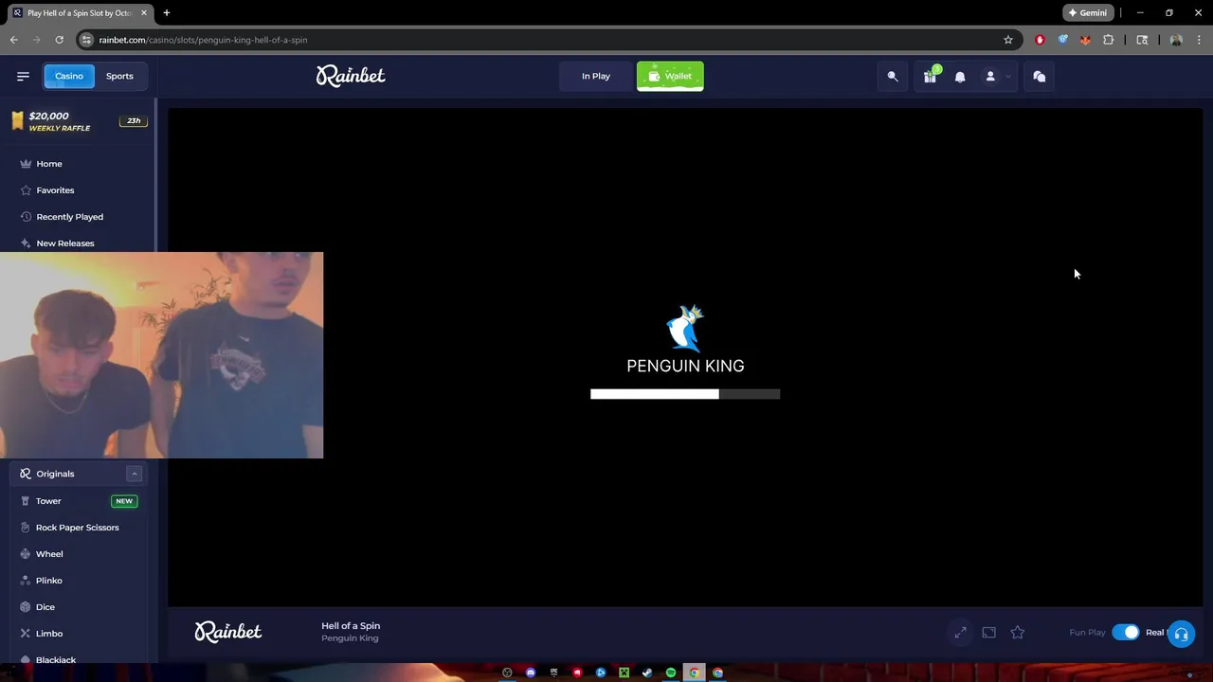Bookmark this page star in address bar
This screenshot has height=682, width=1213.
click(x=1008, y=40)
